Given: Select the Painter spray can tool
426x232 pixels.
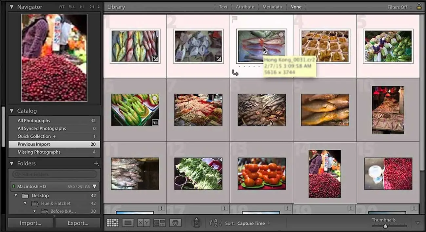Looking at the screenshot, I should point(196,223).
